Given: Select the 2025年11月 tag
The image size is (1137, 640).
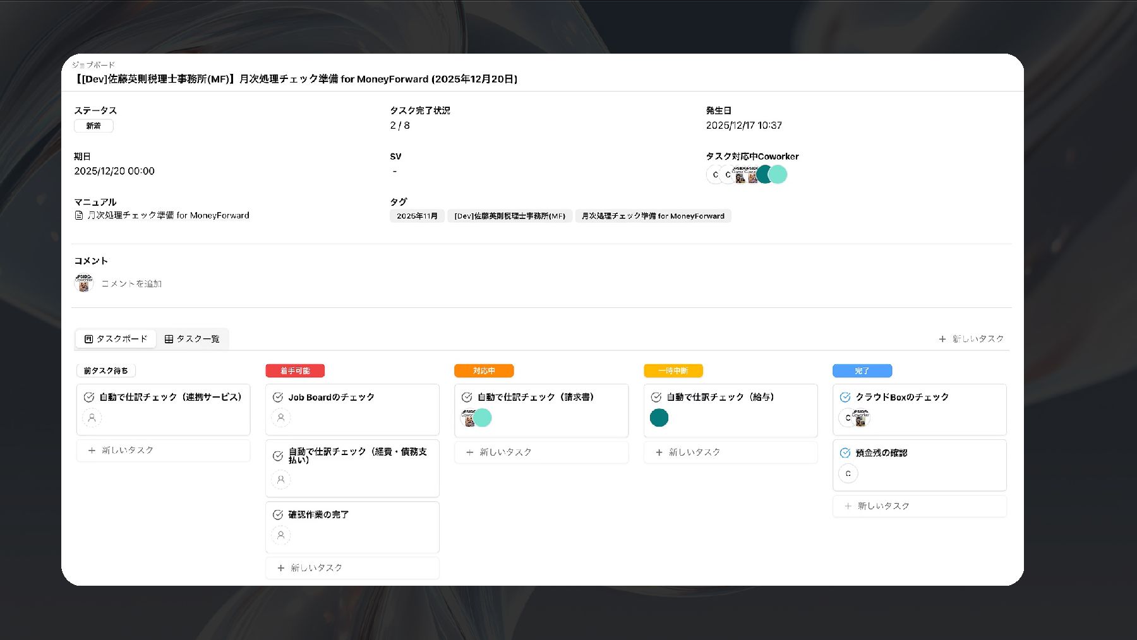Looking at the screenshot, I should [x=417, y=216].
